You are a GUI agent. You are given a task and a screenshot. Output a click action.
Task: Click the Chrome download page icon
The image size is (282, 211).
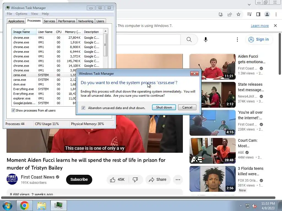(221, 14)
